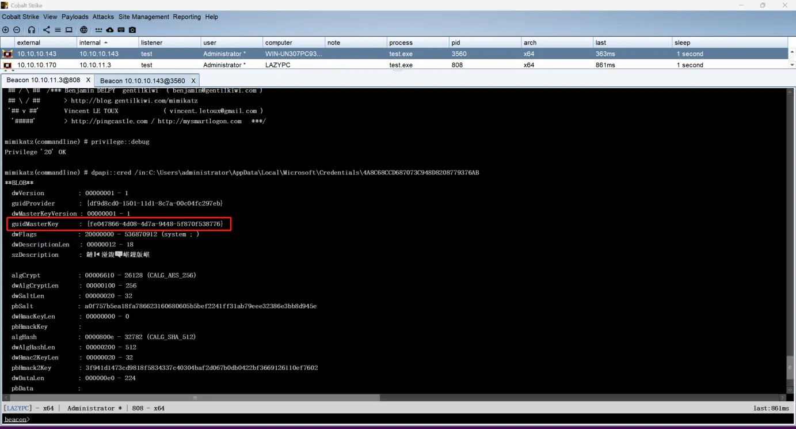Sort sessions by listener column

click(170, 43)
